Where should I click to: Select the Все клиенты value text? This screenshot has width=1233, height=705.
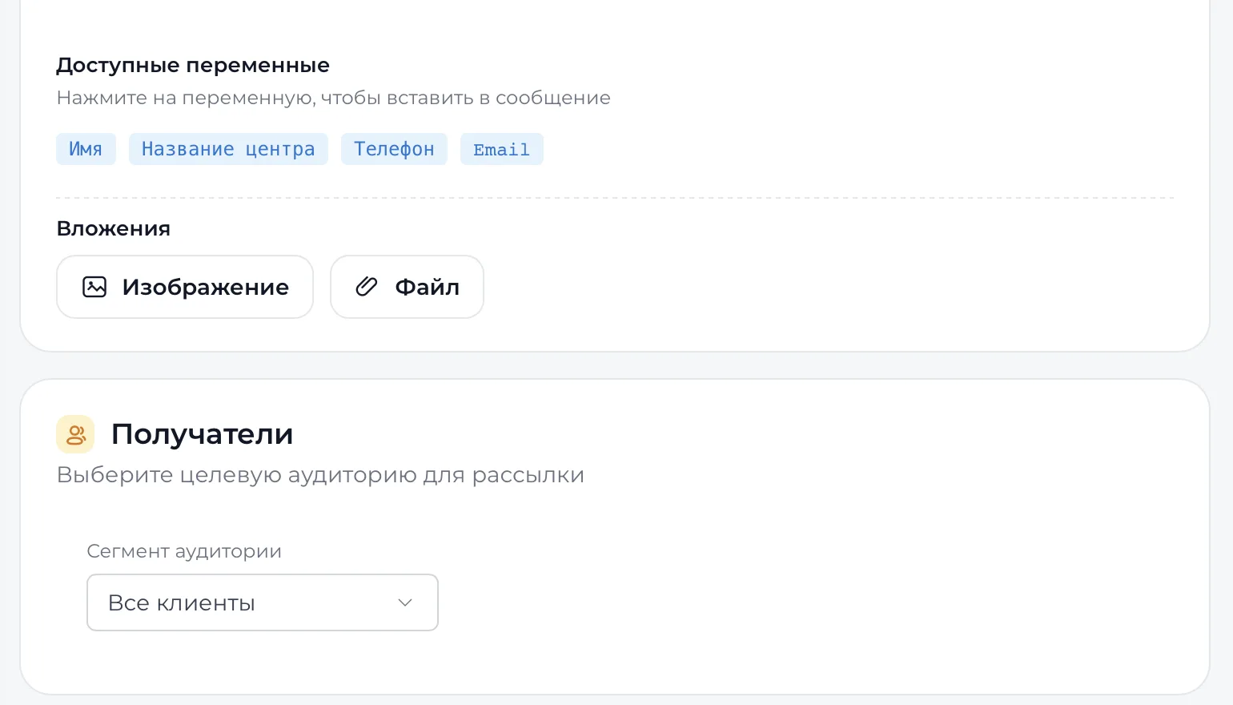pos(182,603)
